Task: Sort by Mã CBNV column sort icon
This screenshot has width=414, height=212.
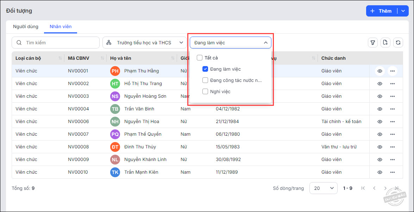Action: coord(102,58)
